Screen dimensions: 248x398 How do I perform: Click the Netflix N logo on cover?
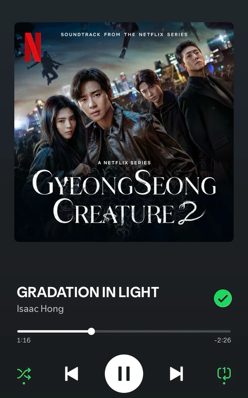[x=33, y=47]
